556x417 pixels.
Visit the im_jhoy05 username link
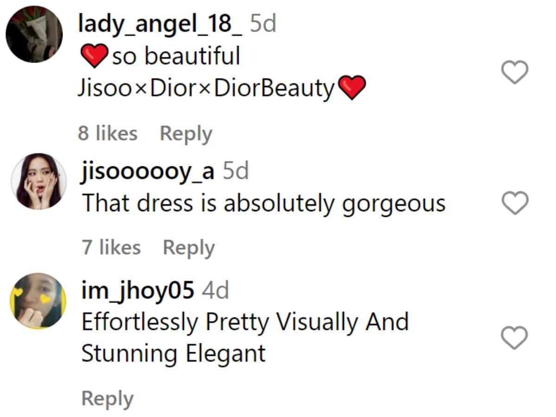point(138,291)
